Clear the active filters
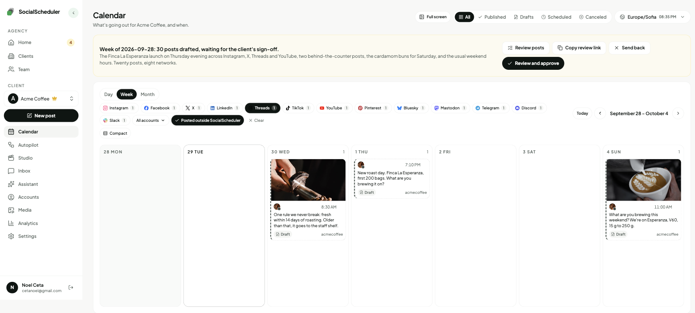The image size is (695, 313). (256, 120)
